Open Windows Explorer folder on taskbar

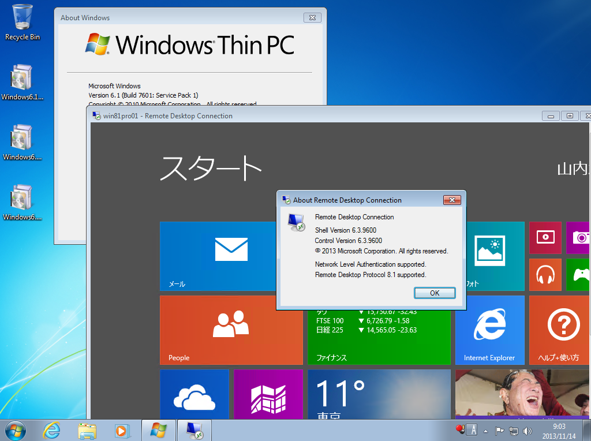point(87,431)
